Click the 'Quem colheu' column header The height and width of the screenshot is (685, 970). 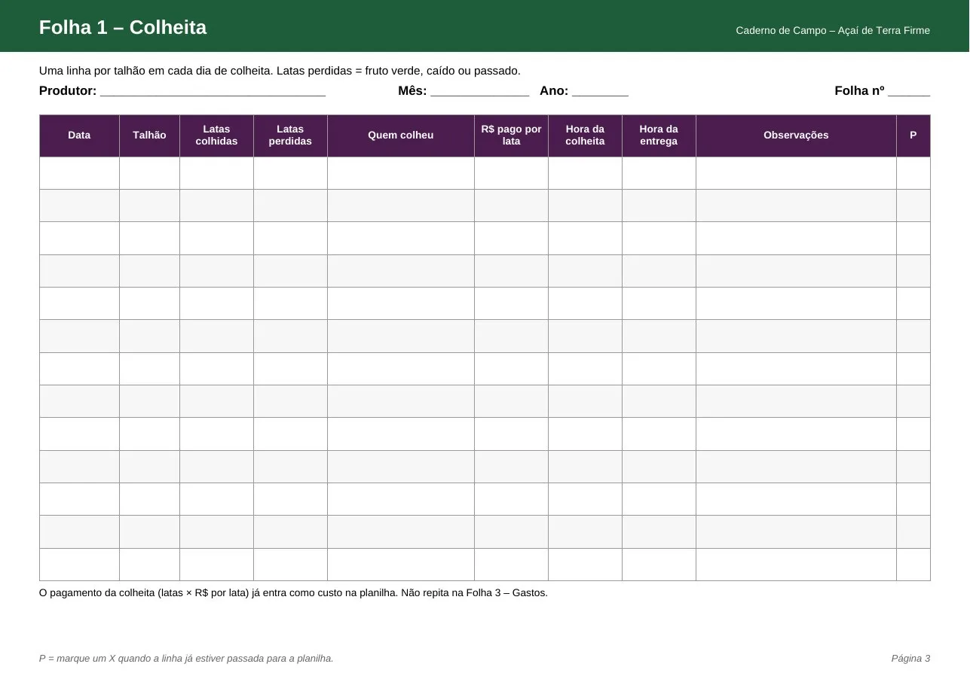click(401, 135)
